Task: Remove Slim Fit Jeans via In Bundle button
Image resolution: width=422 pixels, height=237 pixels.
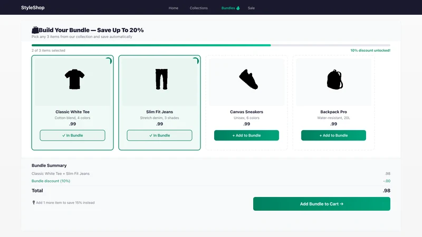Action: [159, 135]
